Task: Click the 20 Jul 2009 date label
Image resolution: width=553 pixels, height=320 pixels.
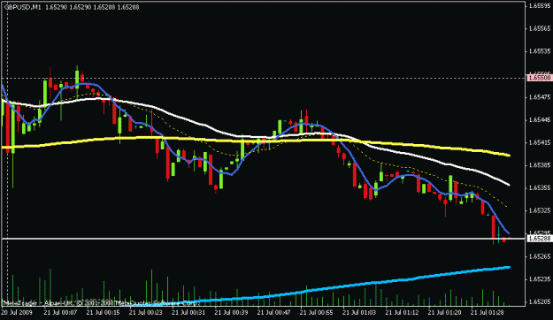Action: 17,312
